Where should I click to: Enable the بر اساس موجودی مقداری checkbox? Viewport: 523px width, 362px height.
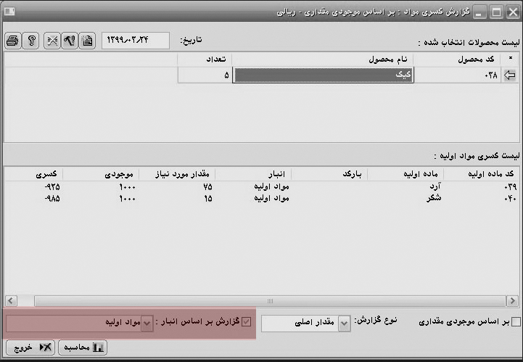516,322
